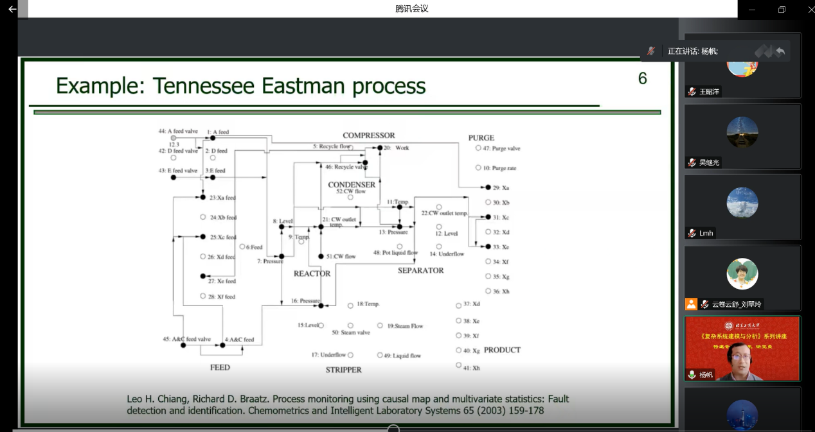Select the 吴继光 participant avatar tile

[x=742, y=133]
